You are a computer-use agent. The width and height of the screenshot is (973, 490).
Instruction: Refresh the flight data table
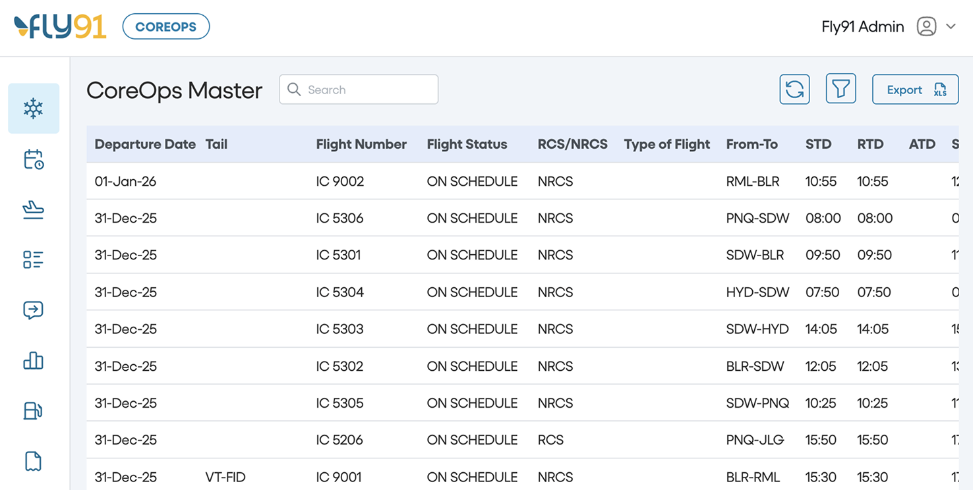pos(794,89)
